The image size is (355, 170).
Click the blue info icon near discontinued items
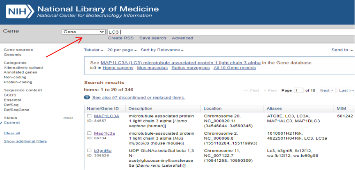[87, 97]
